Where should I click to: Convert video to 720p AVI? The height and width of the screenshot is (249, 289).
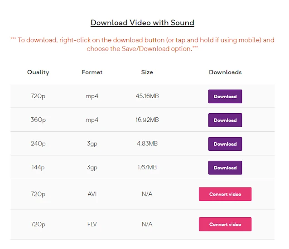pyautogui.click(x=225, y=194)
